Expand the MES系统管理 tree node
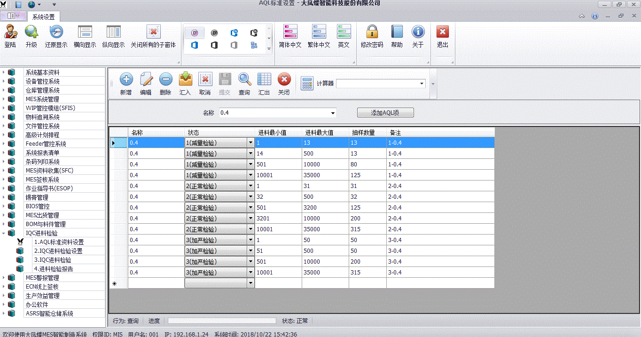641x337 pixels. (x=3, y=99)
